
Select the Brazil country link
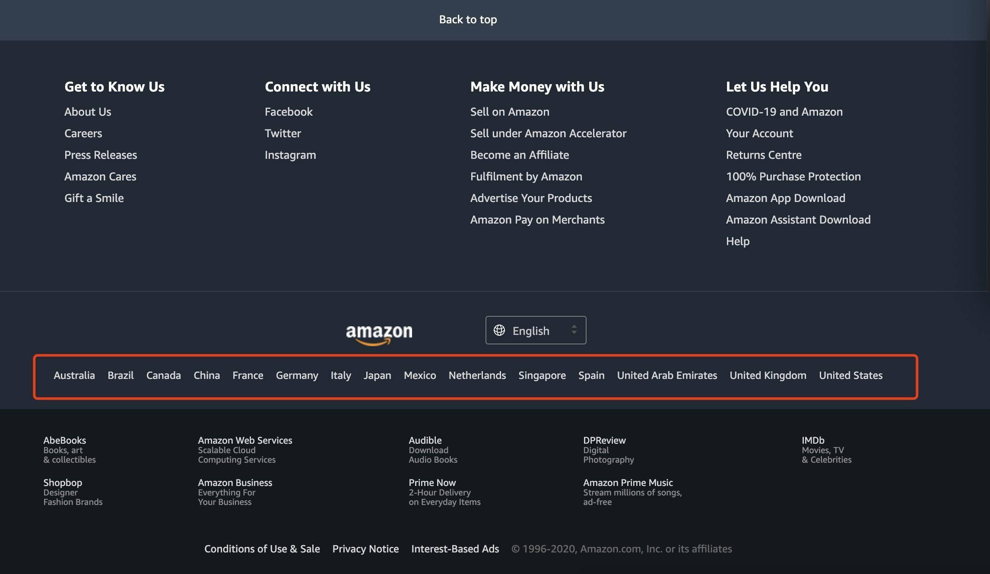(x=121, y=375)
